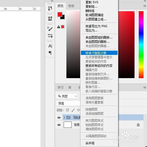Expand the layer group chevron
Screen dimensions: 147x147
pyautogui.click(x=64, y=117)
